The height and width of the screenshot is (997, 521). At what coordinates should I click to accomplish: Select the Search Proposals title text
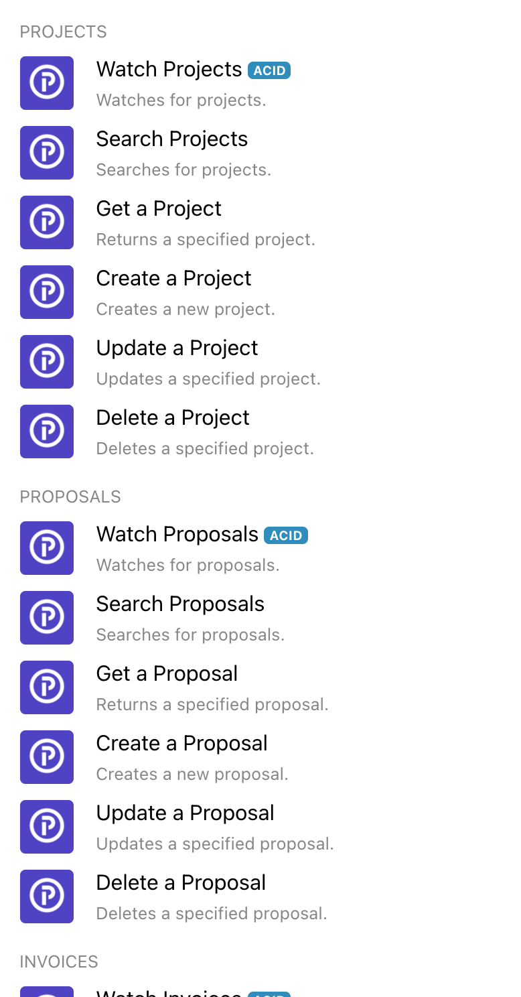[x=180, y=604]
